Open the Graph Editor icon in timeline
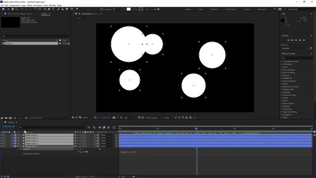316x178 pixels. 114,128
